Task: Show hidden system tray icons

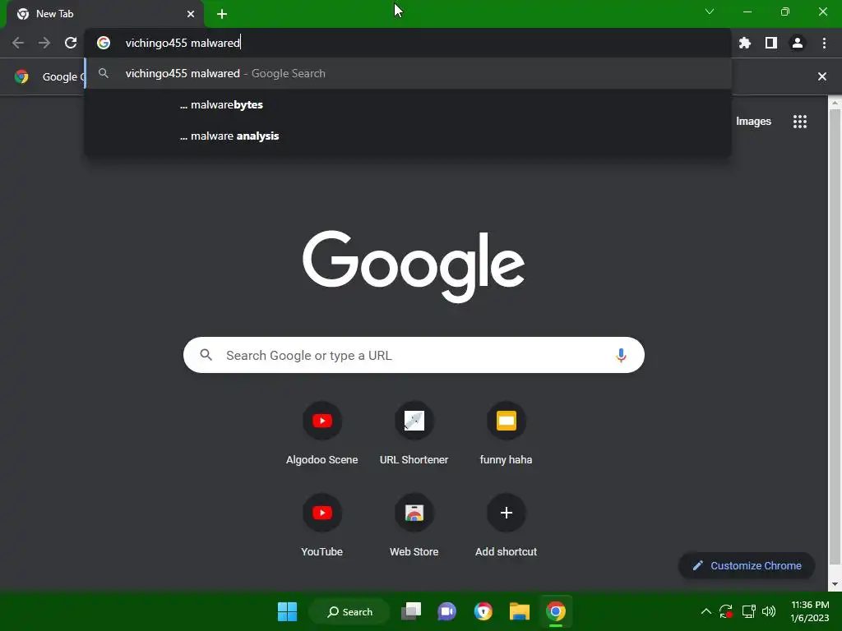Action: pos(706,611)
